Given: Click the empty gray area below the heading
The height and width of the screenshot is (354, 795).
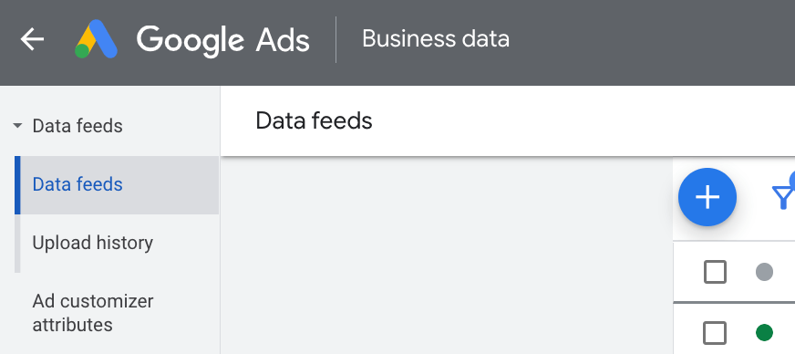Looking at the screenshot, I should 446,255.
